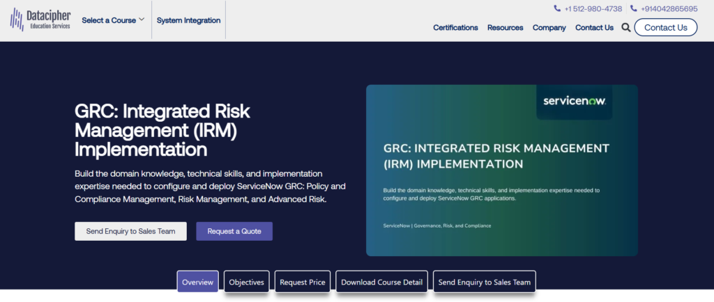Image resolution: width=714 pixels, height=302 pixels.
Task: Click the white Send Enquiry to Sales Team button
Action: tap(130, 231)
